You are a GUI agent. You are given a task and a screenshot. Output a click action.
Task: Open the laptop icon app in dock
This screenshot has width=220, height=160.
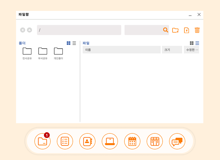110,141
